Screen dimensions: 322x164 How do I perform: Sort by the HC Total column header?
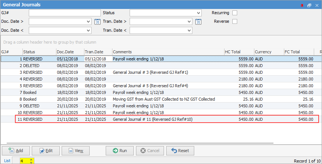(x=239, y=52)
